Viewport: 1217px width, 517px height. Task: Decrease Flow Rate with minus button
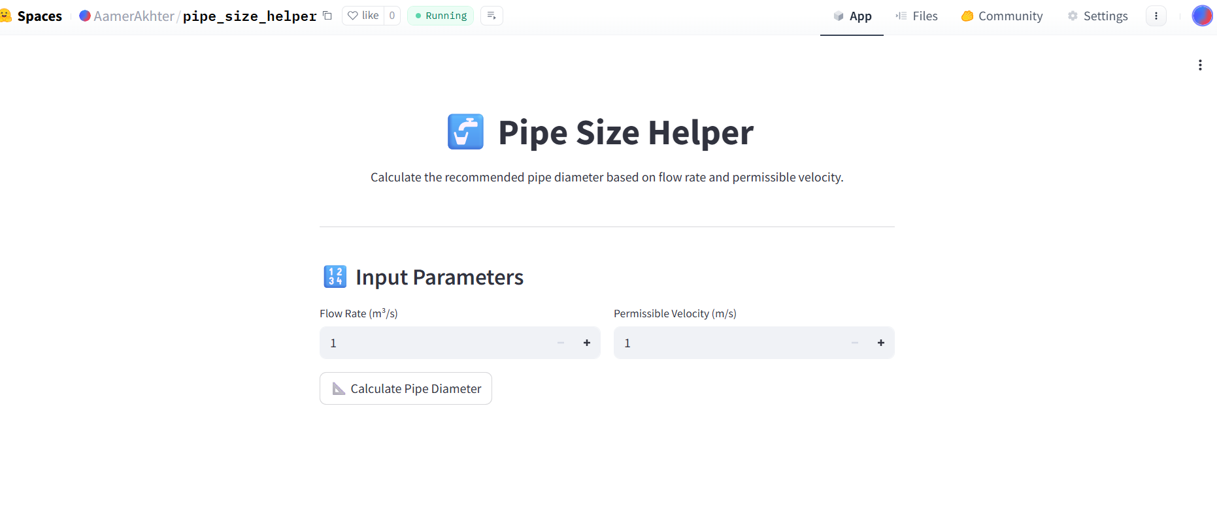click(561, 343)
